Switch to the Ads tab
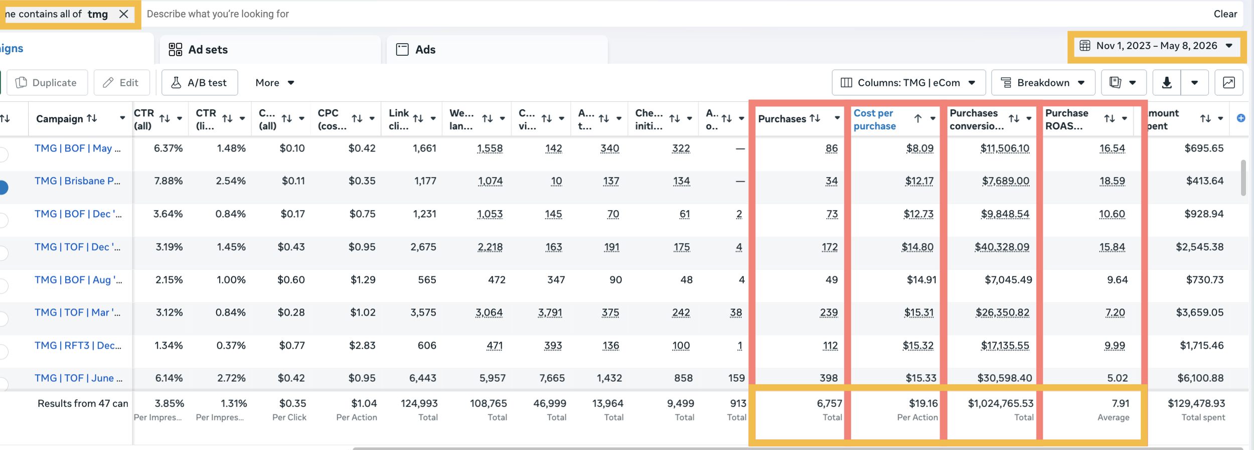 coord(497,50)
